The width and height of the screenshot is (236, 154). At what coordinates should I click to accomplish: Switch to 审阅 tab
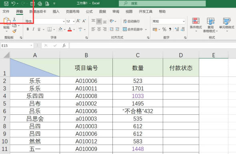(116, 12)
